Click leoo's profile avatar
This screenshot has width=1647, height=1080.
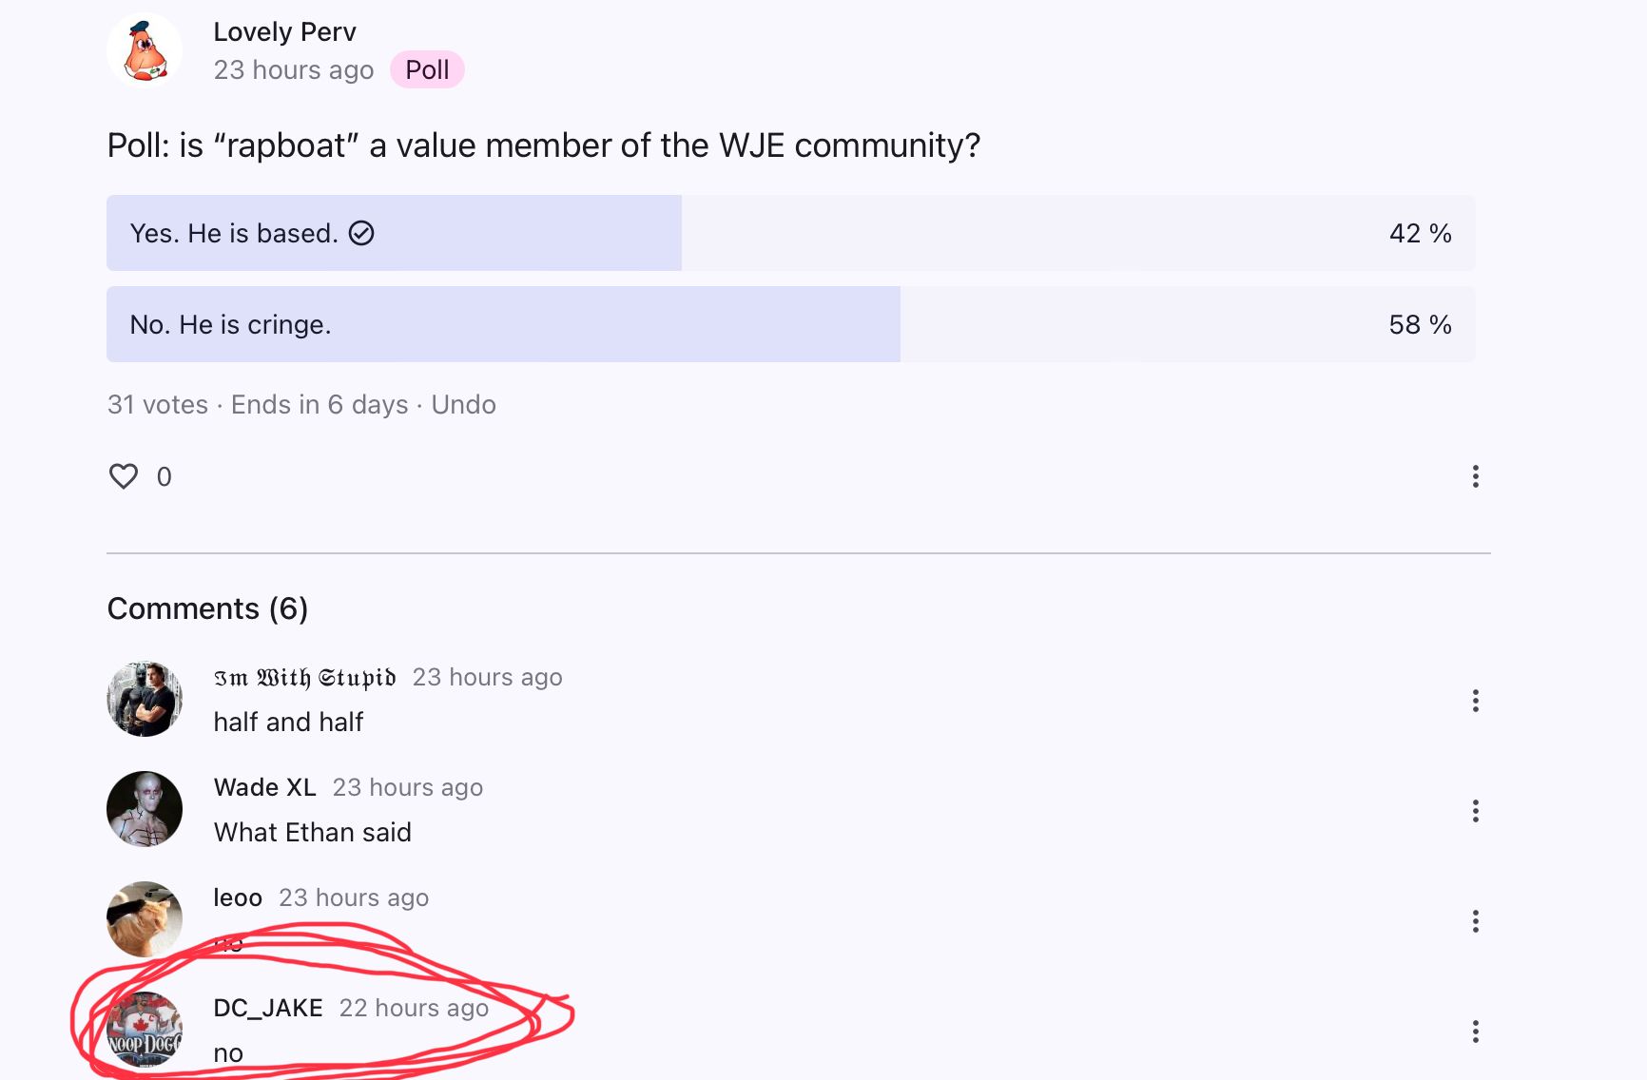tap(145, 918)
